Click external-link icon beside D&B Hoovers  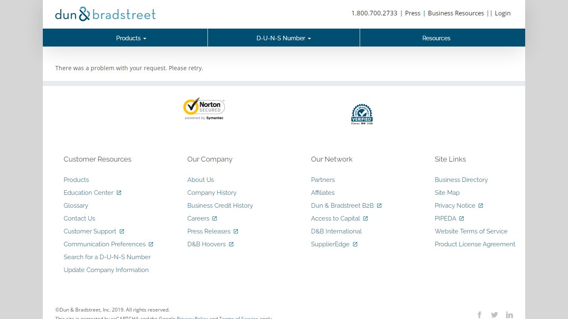(x=231, y=244)
